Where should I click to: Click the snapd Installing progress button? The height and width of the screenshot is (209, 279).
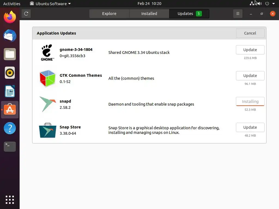pos(250,102)
